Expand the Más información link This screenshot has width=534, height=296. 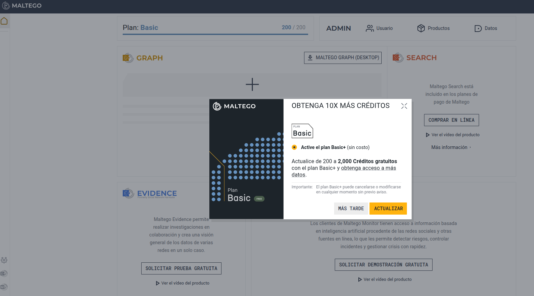coord(451,147)
